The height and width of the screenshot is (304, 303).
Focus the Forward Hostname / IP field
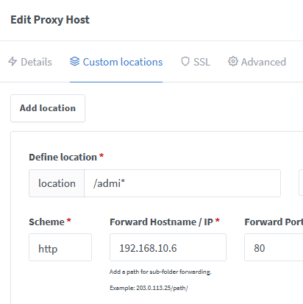(168, 247)
